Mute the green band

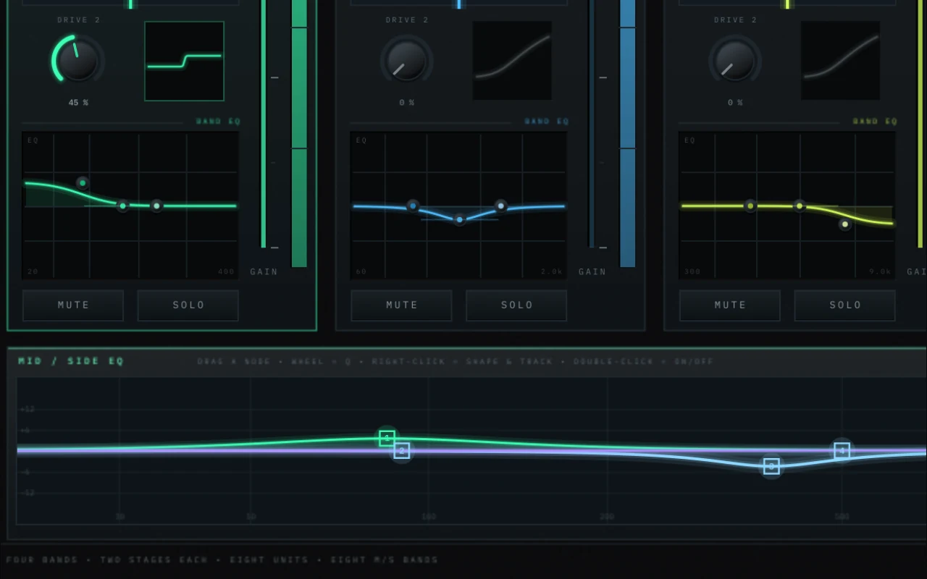coord(73,305)
